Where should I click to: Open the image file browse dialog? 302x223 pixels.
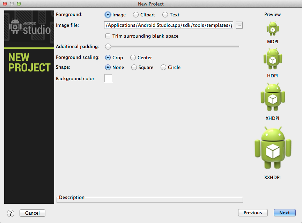pos(239,25)
